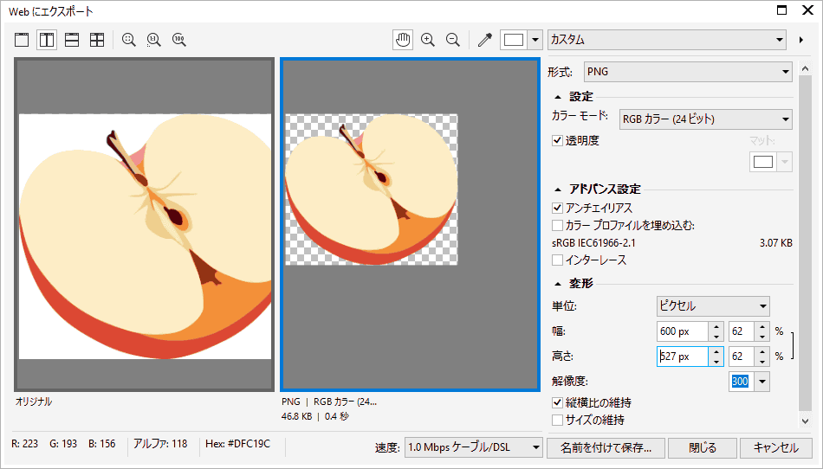
Task: Collapse the 設定 section
Action: click(x=558, y=97)
